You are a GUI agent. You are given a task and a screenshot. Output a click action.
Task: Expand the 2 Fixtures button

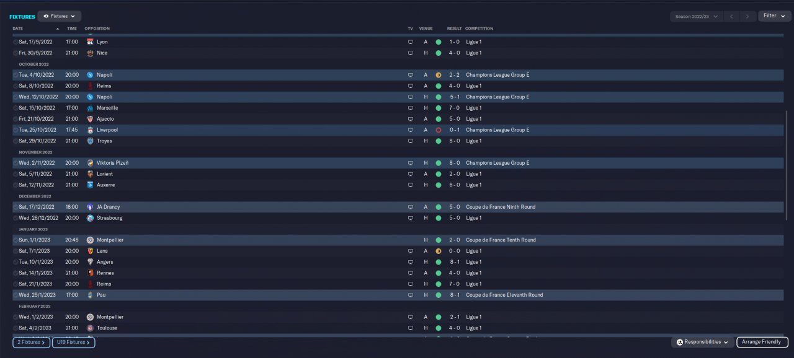31,342
